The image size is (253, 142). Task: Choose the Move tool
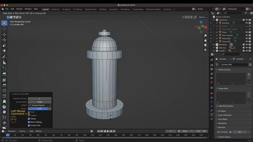click(x=4, y=34)
